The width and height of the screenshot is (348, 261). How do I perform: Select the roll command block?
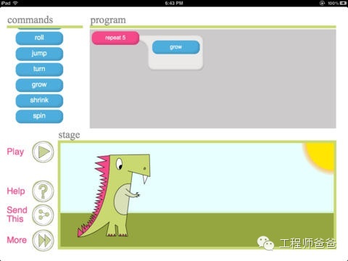pyautogui.click(x=39, y=38)
